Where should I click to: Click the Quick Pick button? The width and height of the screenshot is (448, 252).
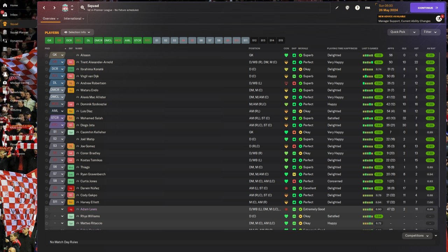tap(398, 32)
